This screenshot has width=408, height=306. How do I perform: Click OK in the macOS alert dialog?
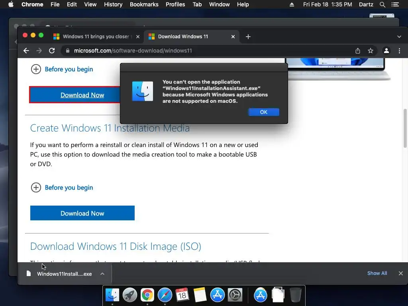(264, 112)
